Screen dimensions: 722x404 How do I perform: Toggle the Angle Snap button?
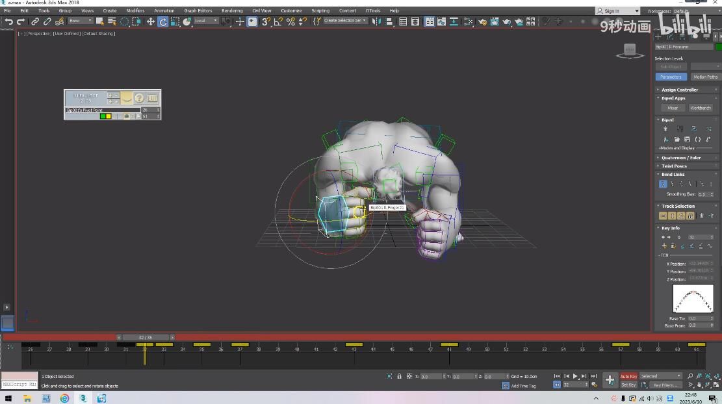coord(278,21)
